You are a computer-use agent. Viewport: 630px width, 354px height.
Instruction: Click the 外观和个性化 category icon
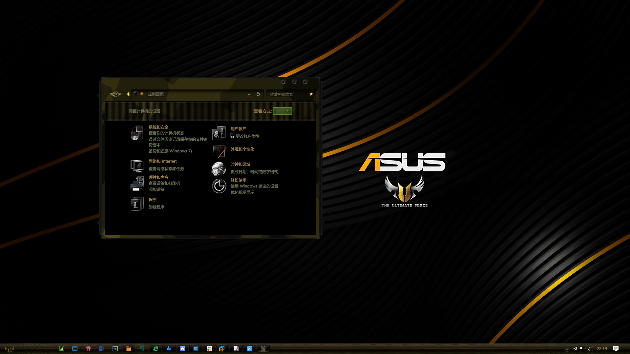[219, 151]
